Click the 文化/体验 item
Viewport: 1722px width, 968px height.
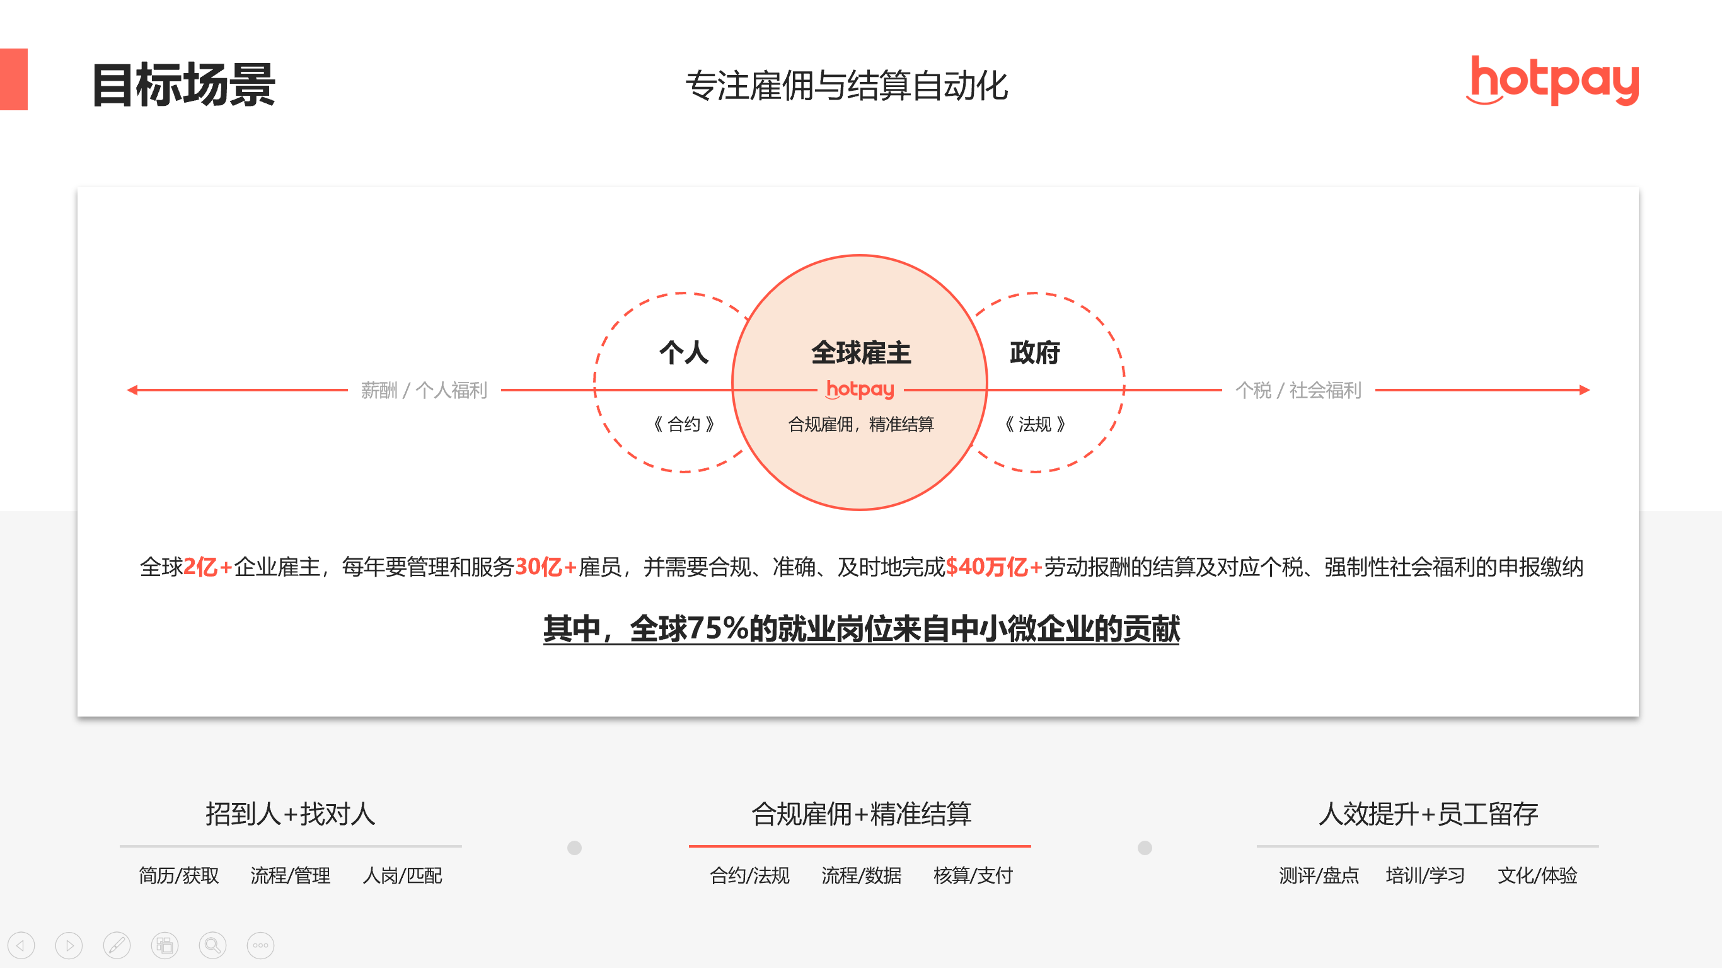click(x=1537, y=875)
